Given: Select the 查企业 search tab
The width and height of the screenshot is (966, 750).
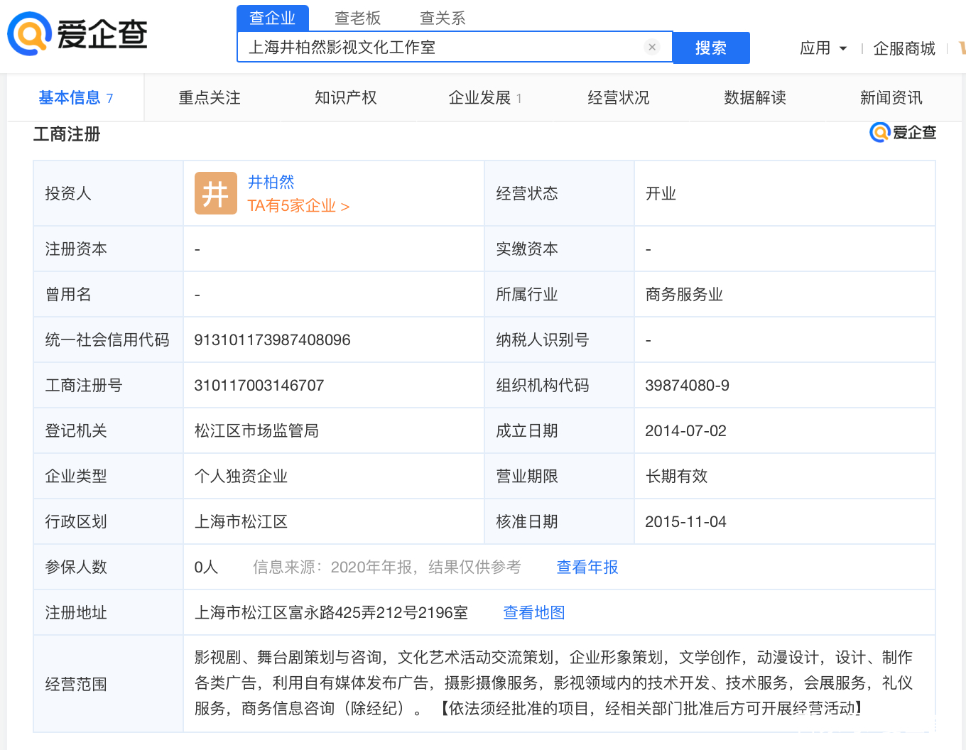Looking at the screenshot, I should pyautogui.click(x=272, y=18).
